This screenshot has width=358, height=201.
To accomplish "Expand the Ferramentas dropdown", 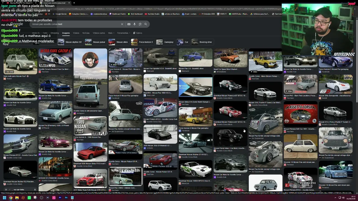I will pyautogui.click(x=124, y=33).
